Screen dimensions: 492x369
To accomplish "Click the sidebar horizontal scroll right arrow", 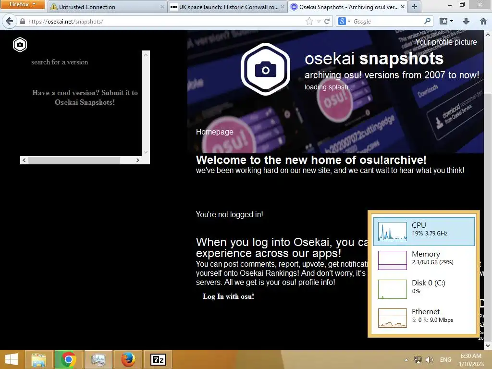I will tap(138, 160).
